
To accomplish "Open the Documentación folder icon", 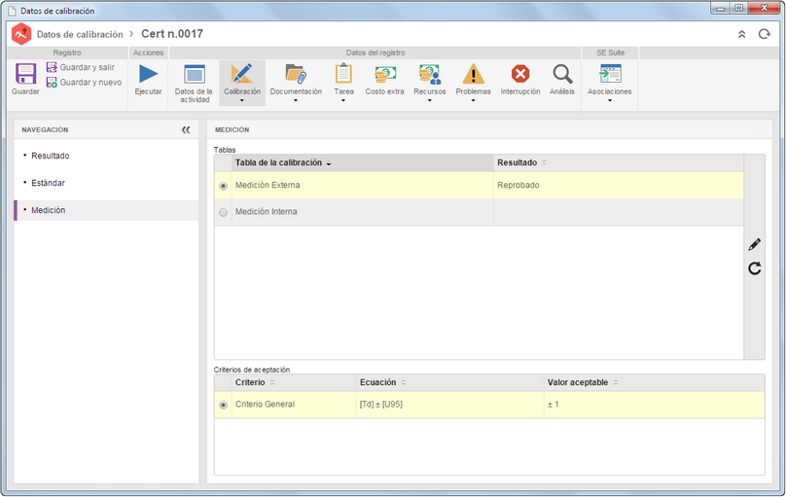I will pos(296,74).
